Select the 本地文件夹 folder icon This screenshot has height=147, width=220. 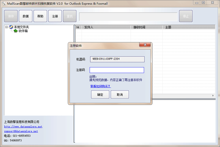(11, 27)
